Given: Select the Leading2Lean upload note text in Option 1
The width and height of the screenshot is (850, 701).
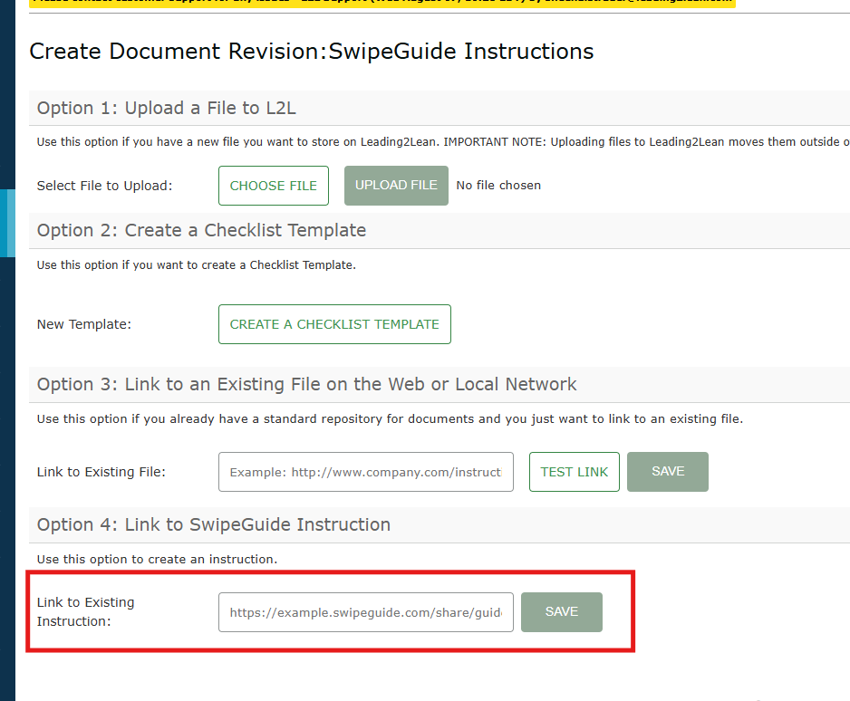Looking at the screenshot, I should coord(443,142).
